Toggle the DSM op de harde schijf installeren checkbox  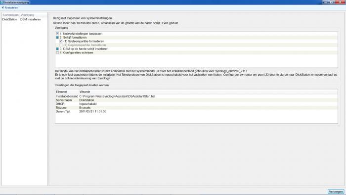click(57, 49)
